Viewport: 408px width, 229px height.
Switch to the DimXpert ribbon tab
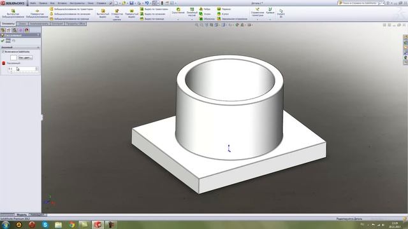[57, 24]
